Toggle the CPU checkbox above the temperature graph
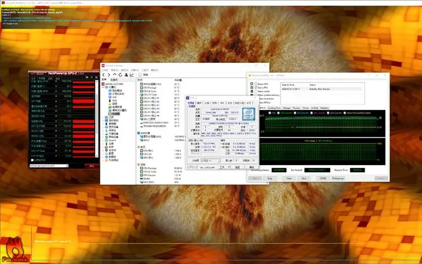Image resolution: width=422 pixels, height=264 pixels. pyautogui.click(x=270, y=113)
